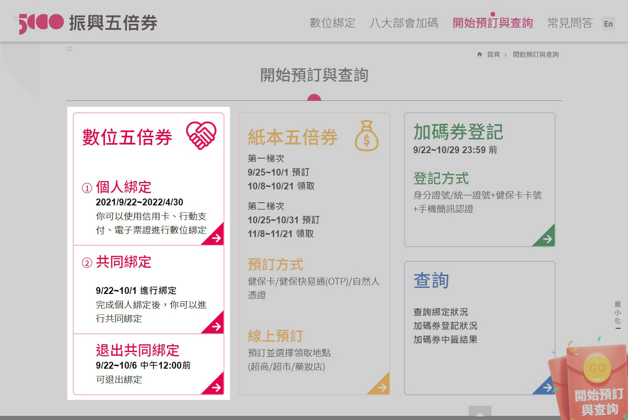Click the 預訂方式 heading

coord(276,265)
